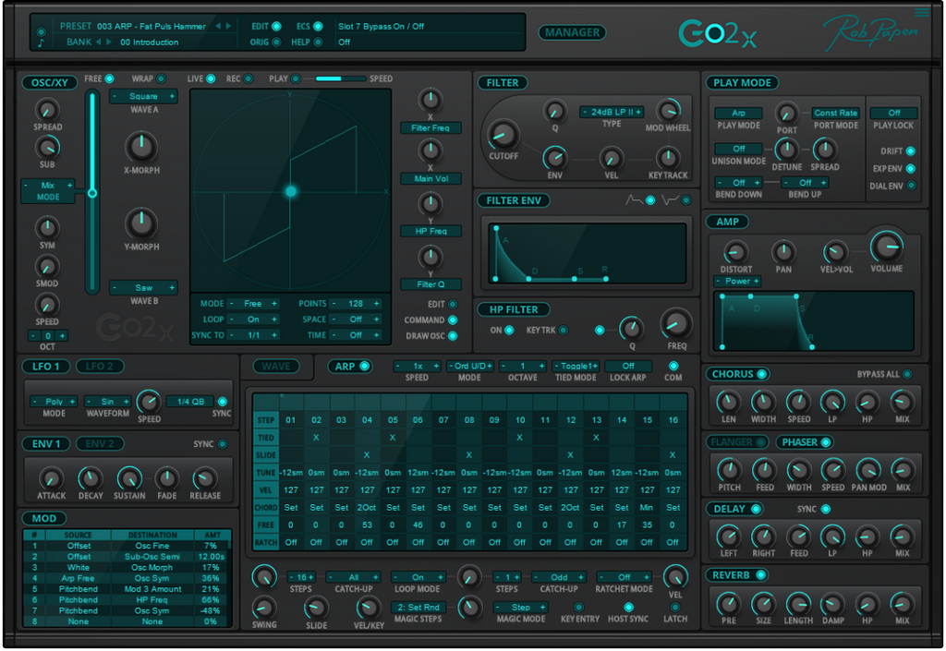Image resolution: width=946 pixels, height=651 pixels.
Task: Click the Filter Freq X destination button
Action: click(x=431, y=127)
